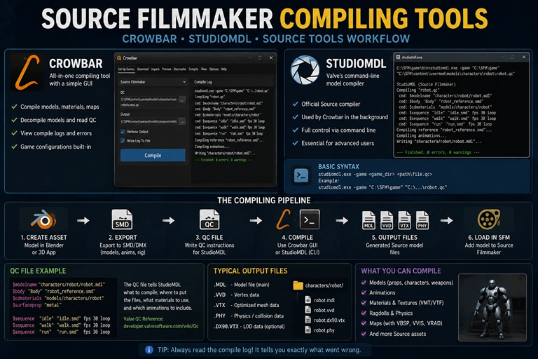Click the Basic Syntax terminal prompt icon
538x359 pixels.
(301, 176)
